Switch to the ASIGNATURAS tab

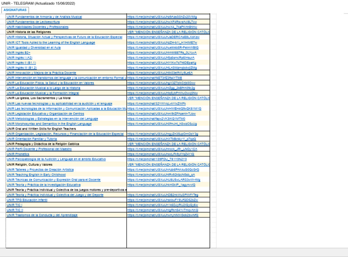pos(15,10)
